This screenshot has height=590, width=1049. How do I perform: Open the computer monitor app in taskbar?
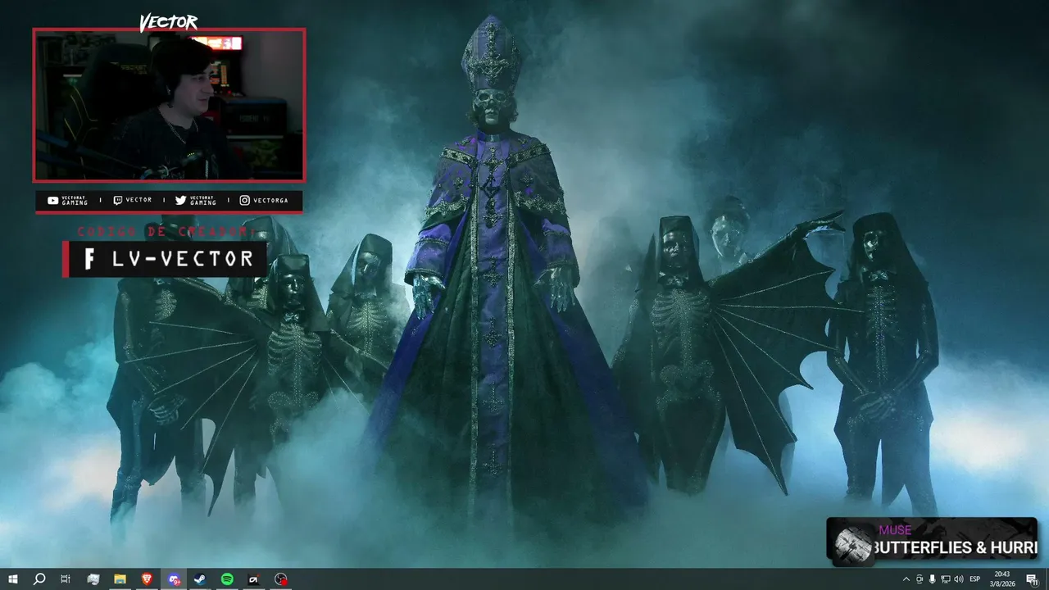pyautogui.click(x=93, y=579)
